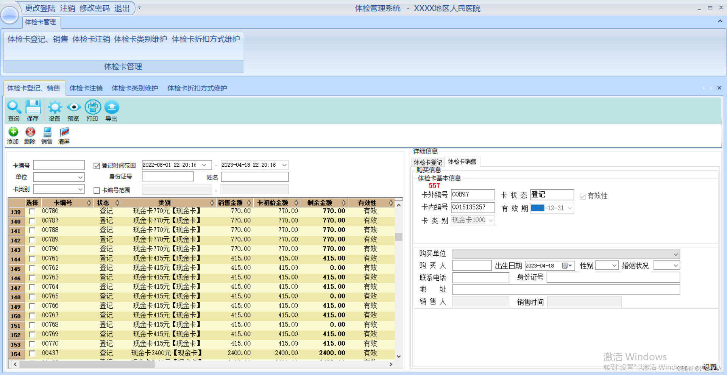This screenshot has height=375, width=727.
Task: Click the 销售 sell icon
Action: point(47,132)
